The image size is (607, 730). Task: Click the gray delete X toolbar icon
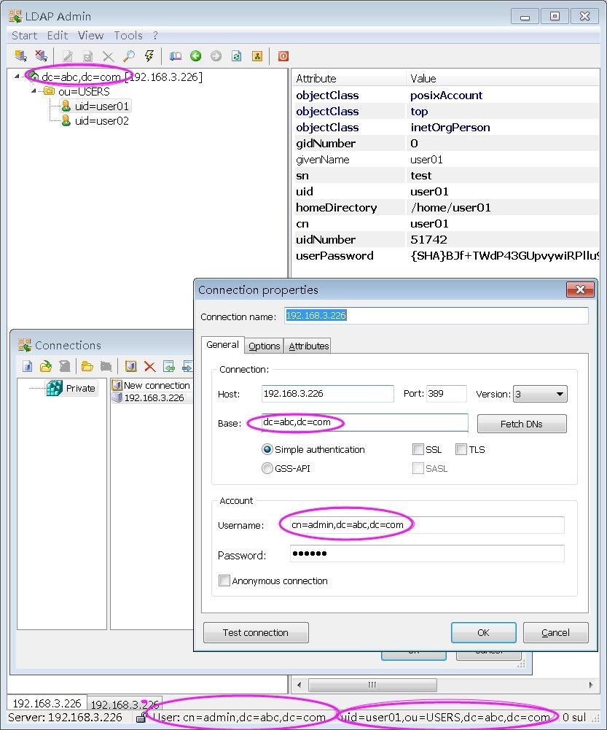pyautogui.click(x=109, y=56)
